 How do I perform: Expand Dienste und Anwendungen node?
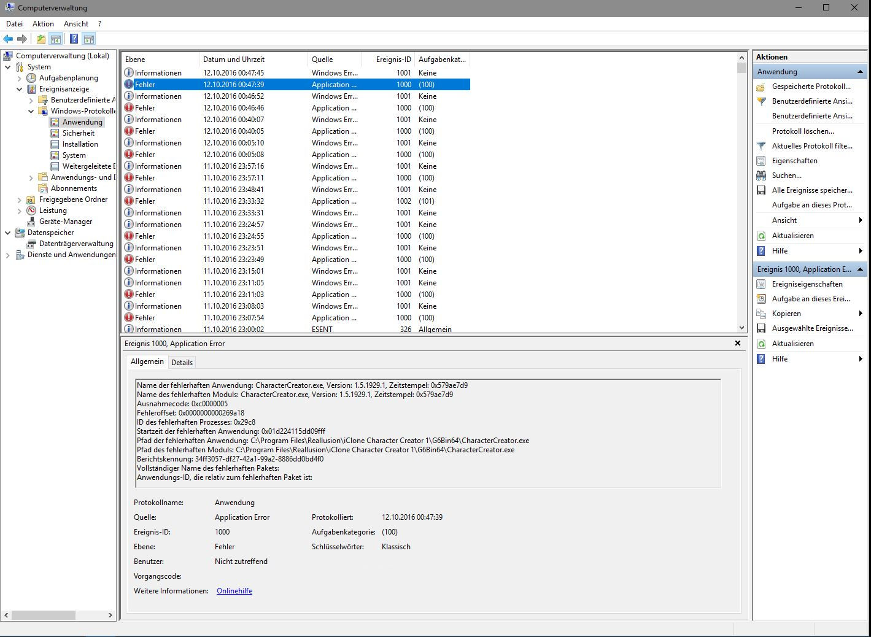point(7,255)
